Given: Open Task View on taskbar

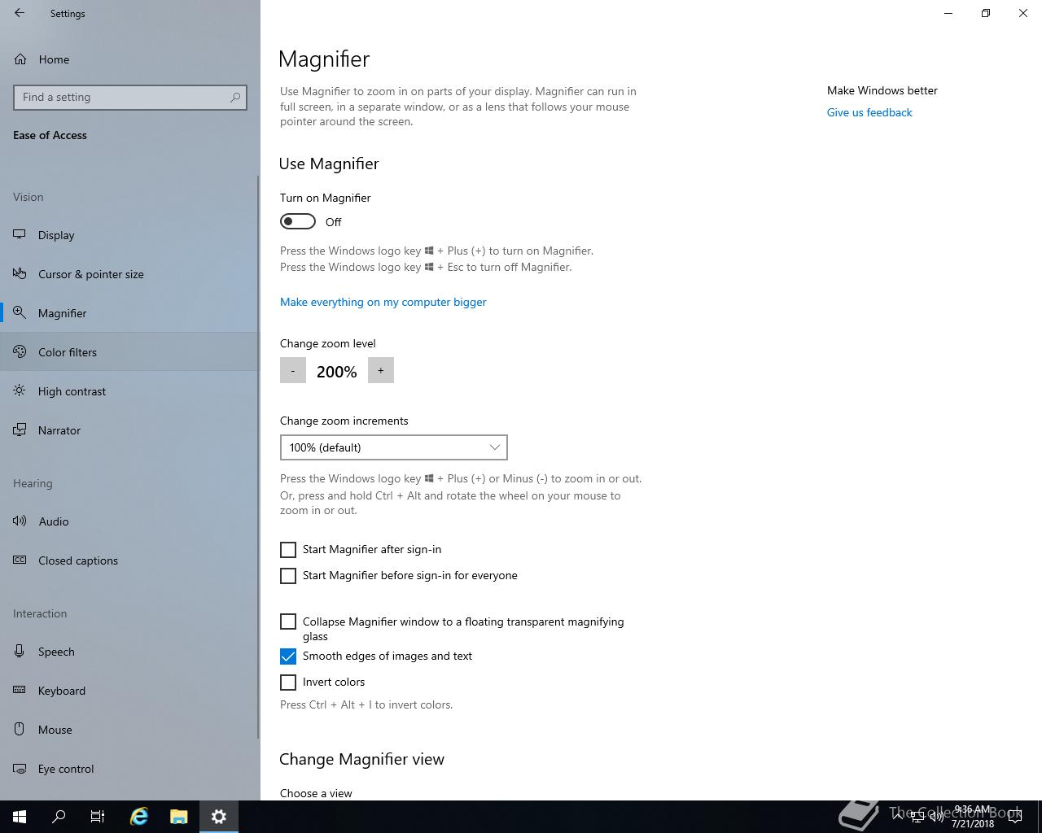Looking at the screenshot, I should pos(98,817).
